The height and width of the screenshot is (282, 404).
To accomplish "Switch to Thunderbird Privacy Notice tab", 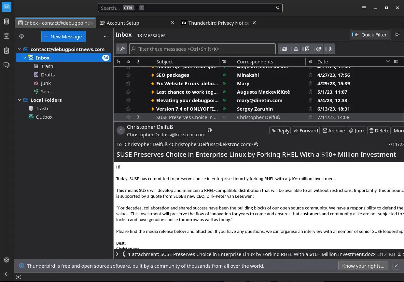I will [x=219, y=23].
